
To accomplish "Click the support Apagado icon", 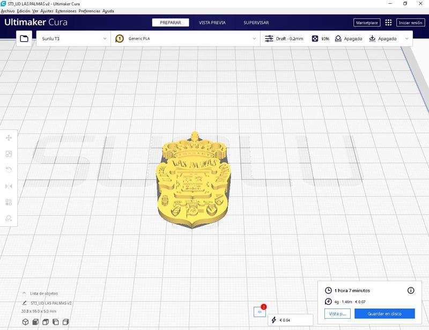I will [x=338, y=39].
